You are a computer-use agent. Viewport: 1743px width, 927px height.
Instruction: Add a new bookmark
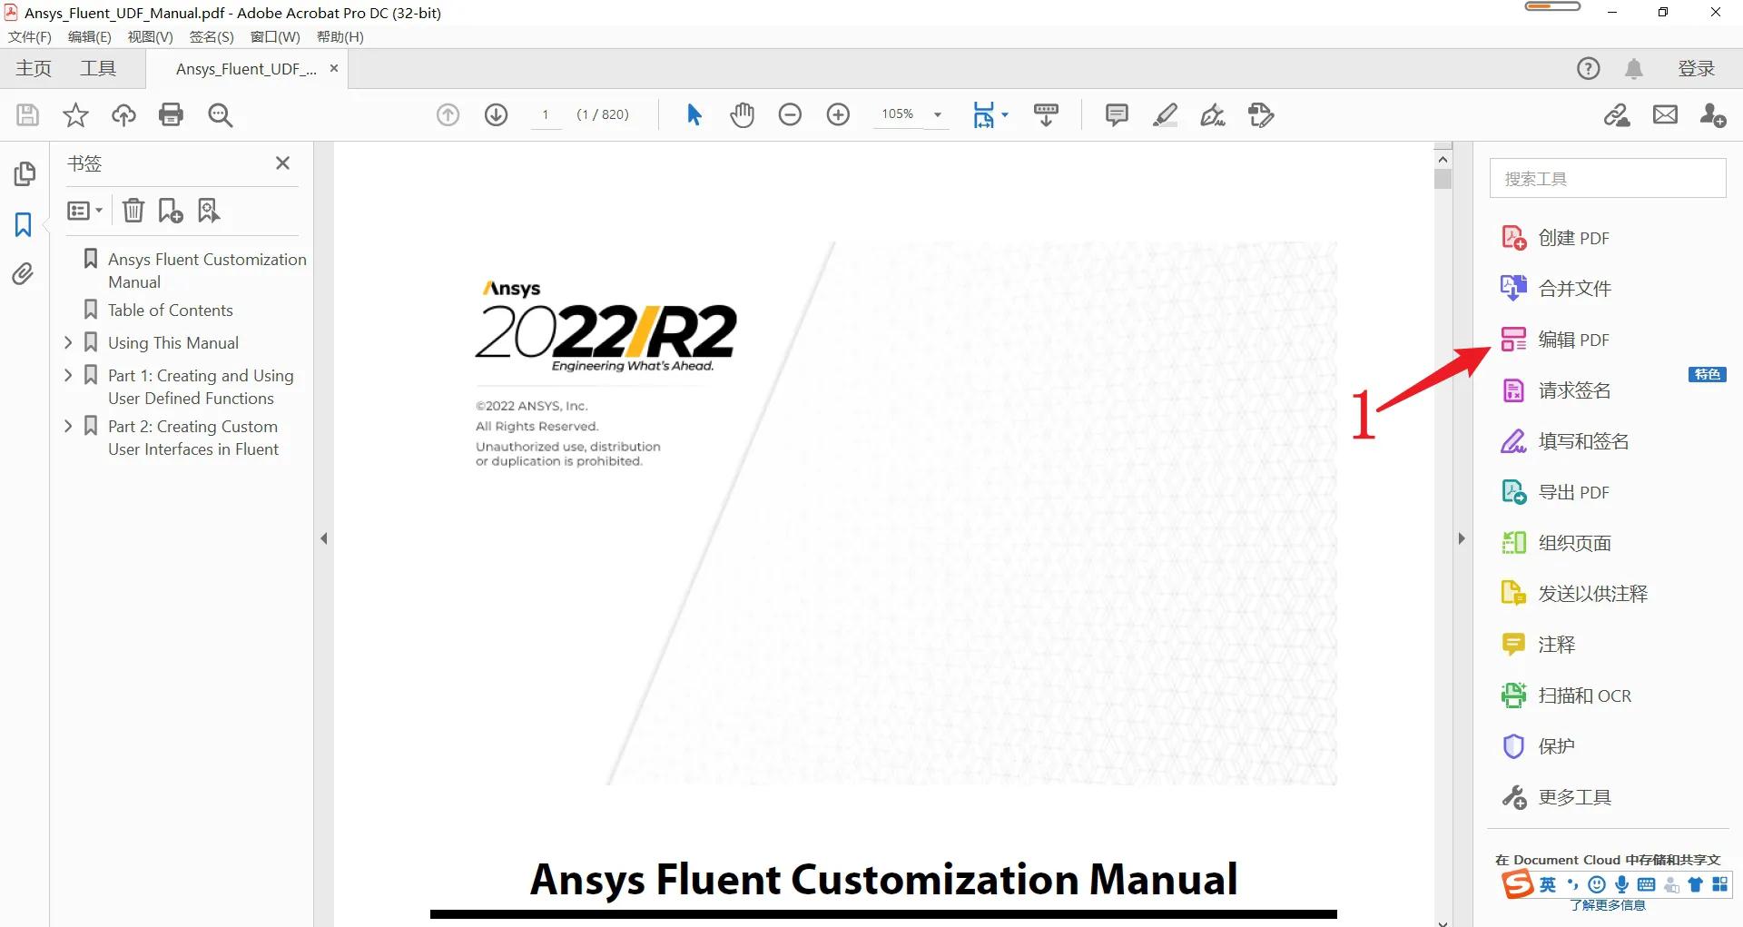click(x=171, y=211)
